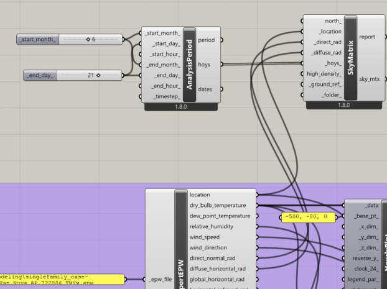The height and width of the screenshot is (289, 387).
Task: Click the _start_month_ slider handle
Action: point(88,39)
